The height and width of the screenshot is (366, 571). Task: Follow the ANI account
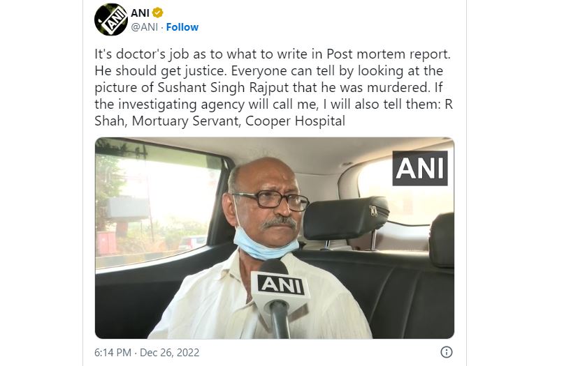pyautogui.click(x=182, y=27)
